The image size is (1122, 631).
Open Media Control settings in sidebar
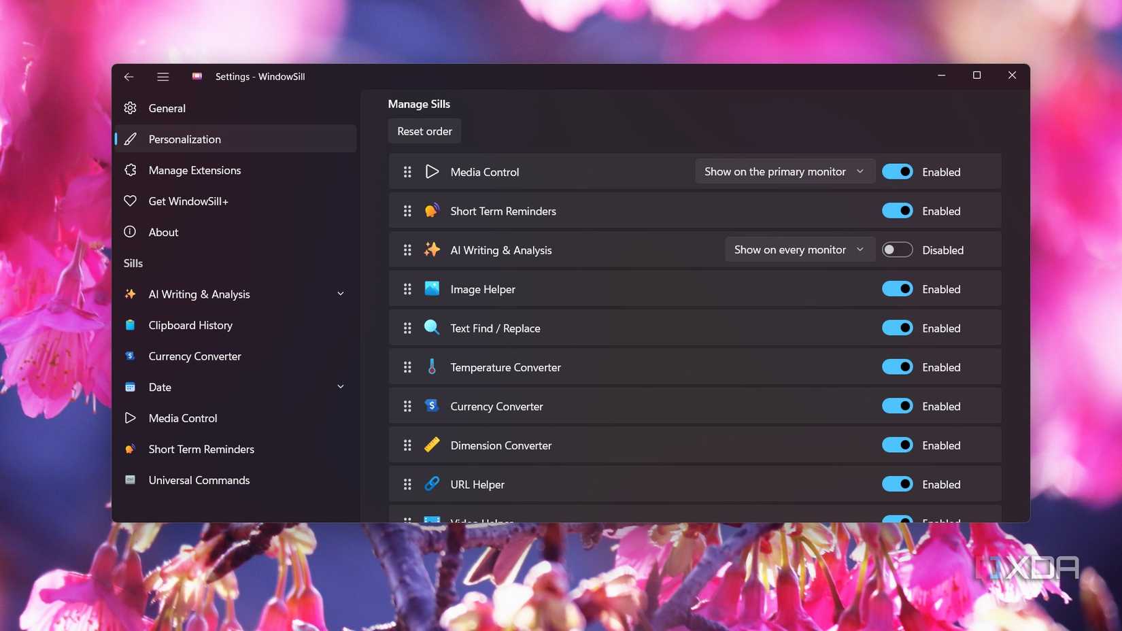click(x=235, y=418)
